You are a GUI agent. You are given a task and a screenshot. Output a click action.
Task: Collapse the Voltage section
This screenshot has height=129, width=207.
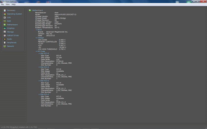coord(36,38)
